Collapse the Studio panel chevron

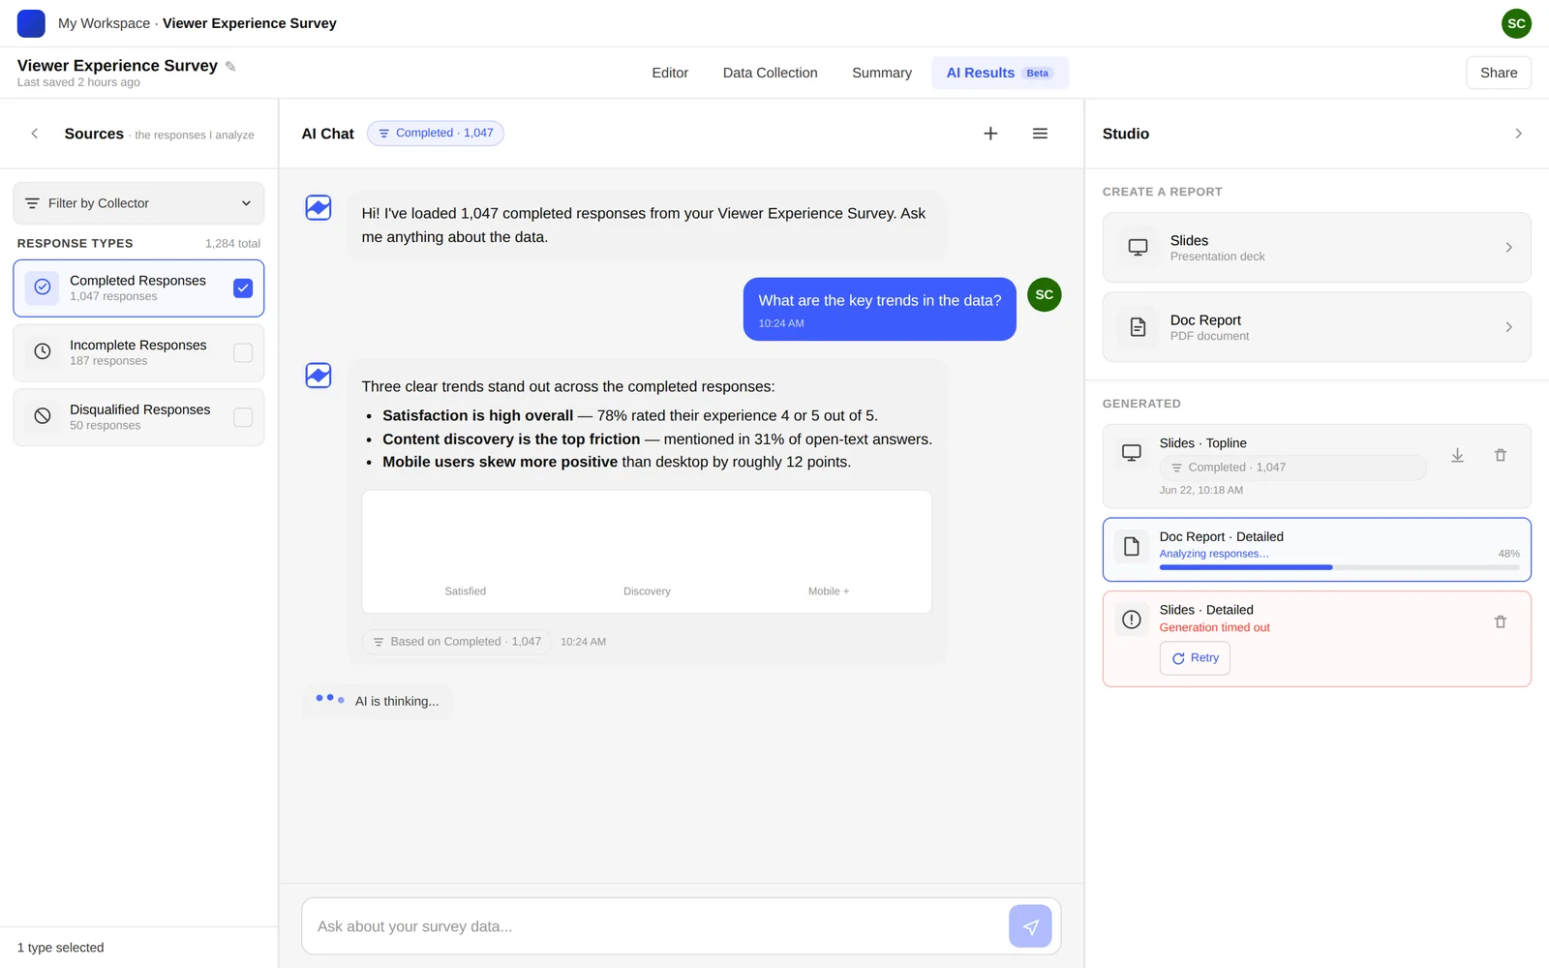pyautogui.click(x=1518, y=134)
